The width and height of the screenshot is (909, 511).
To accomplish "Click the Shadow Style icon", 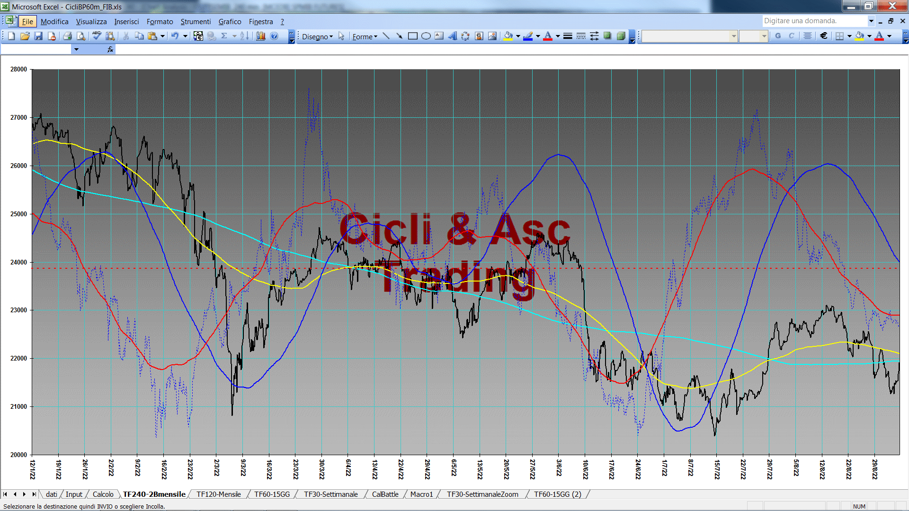I will pyautogui.click(x=607, y=36).
